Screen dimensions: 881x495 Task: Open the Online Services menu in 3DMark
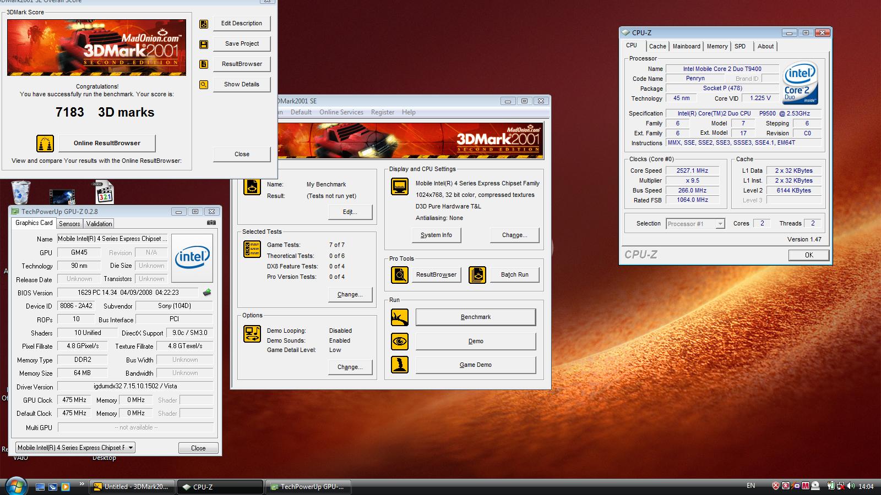point(341,112)
